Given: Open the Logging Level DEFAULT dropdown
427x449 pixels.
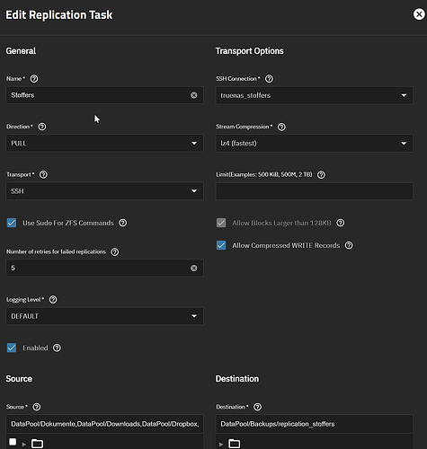Looking at the screenshot, I should (x=104, y=316).
